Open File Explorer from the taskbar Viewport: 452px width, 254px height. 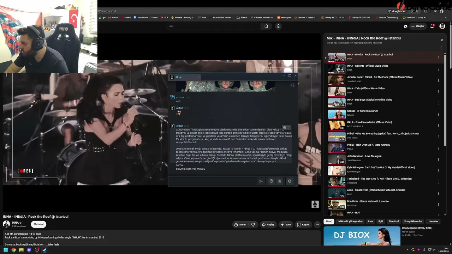click(x=21, y=250)
